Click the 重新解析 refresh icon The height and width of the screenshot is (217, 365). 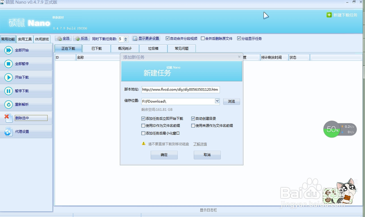(8, 104)
